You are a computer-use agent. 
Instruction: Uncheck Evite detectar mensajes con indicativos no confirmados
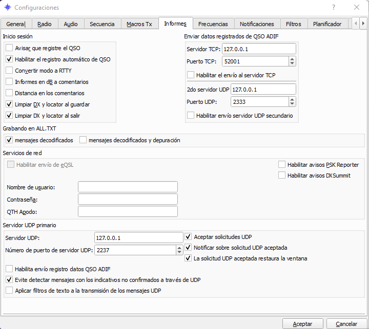9,280
